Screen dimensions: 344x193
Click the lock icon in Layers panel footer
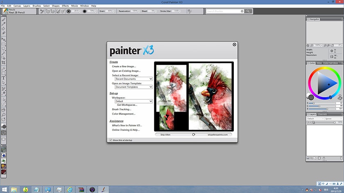pyautogui.click(x=324, y=158)
